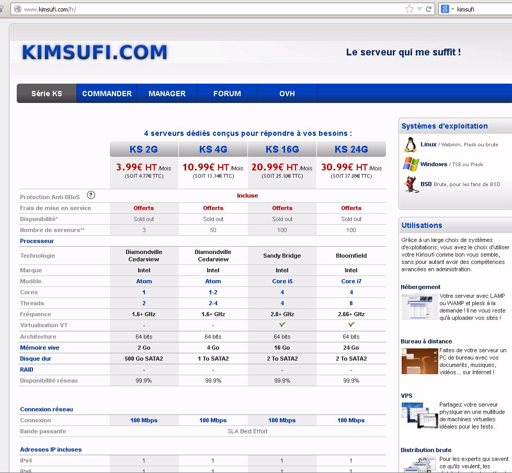The width and height of the screenshot is (512, 473).
Task: Click the Disque dur row label
Action: 36,359
